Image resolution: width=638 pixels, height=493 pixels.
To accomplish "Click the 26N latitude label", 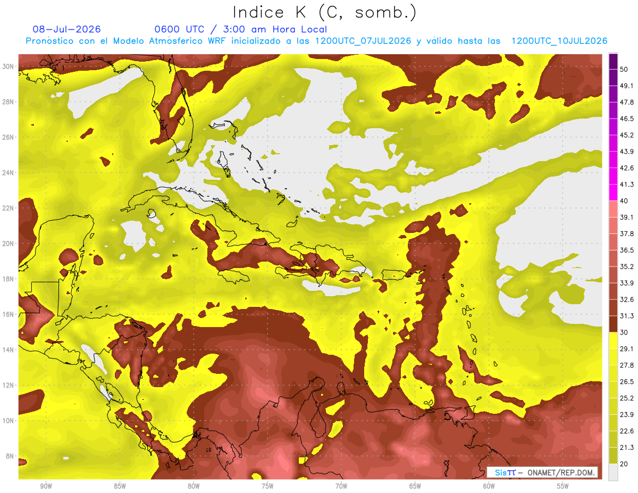I will pos(9,137).
